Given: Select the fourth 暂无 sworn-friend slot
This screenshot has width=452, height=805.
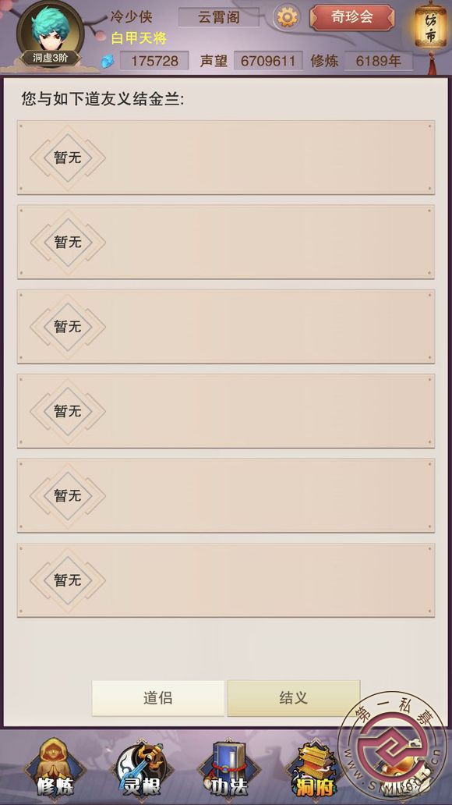Looking at the screenshot, I should click(226, 411).
